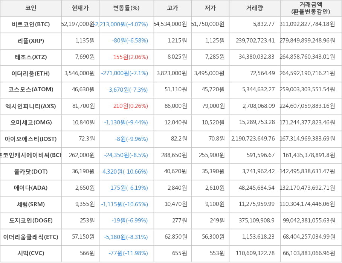
Task: Click change value -24,350원(-8.5%)
Action: 126,155
